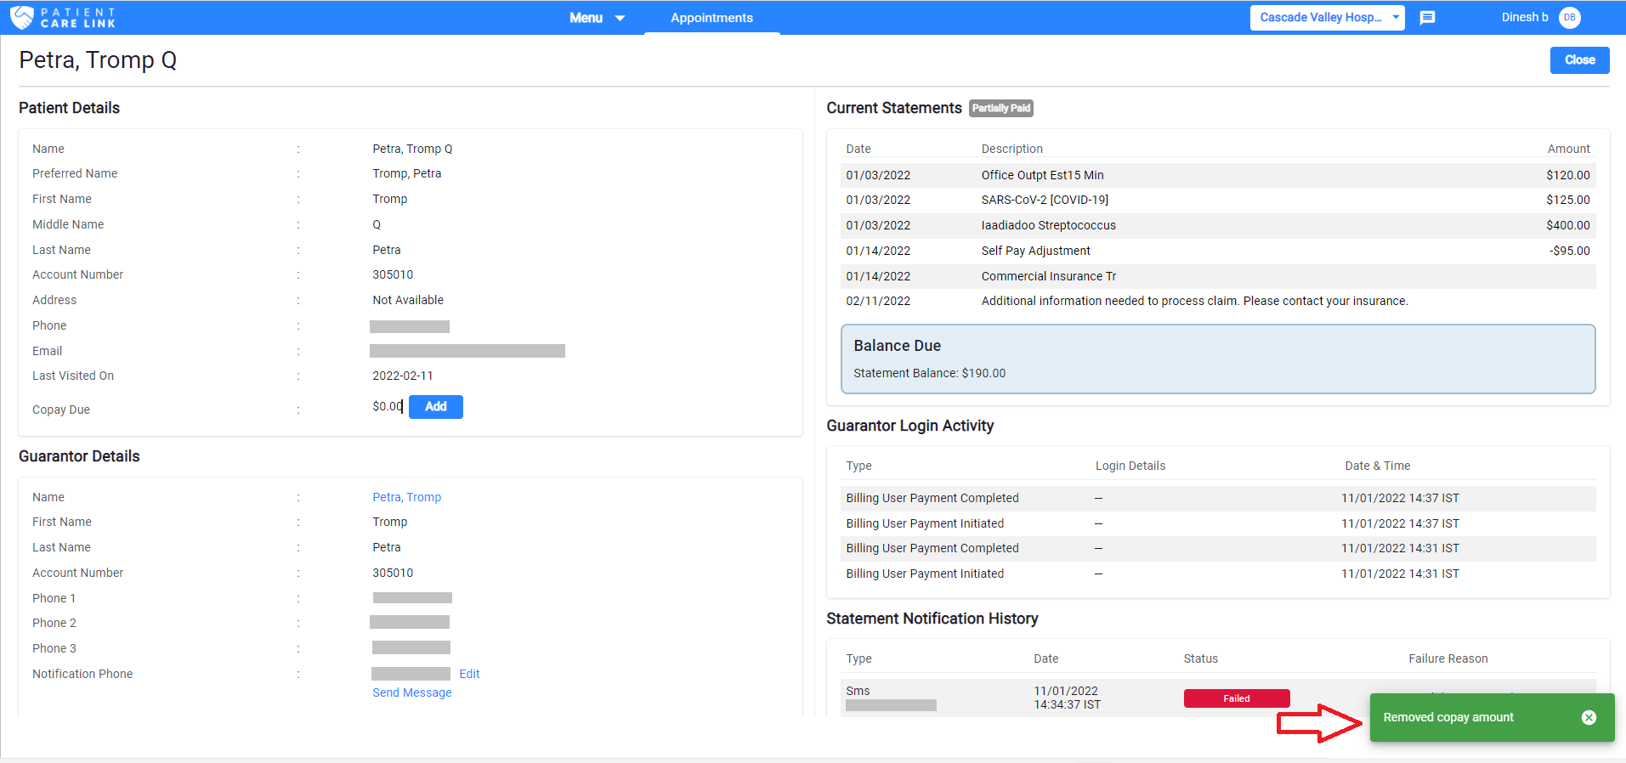Click the Login Details column header
1626x763 pixels.
point(1130,466)
